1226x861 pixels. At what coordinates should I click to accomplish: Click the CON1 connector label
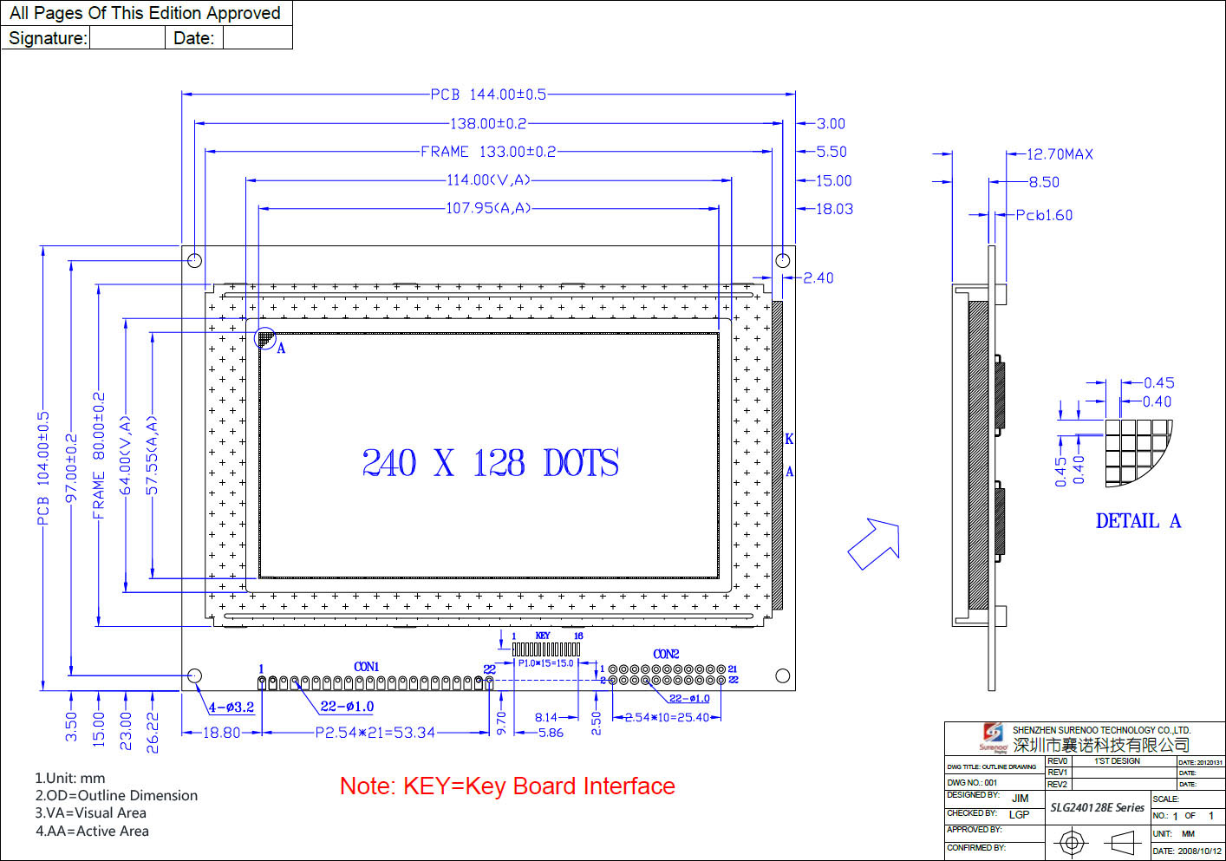point(366,667)
